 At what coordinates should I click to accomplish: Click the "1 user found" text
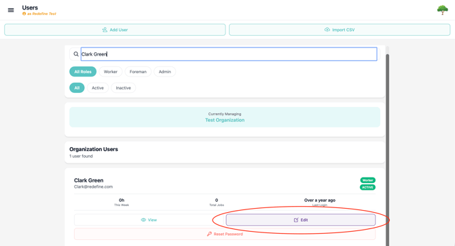coord(81,156)
